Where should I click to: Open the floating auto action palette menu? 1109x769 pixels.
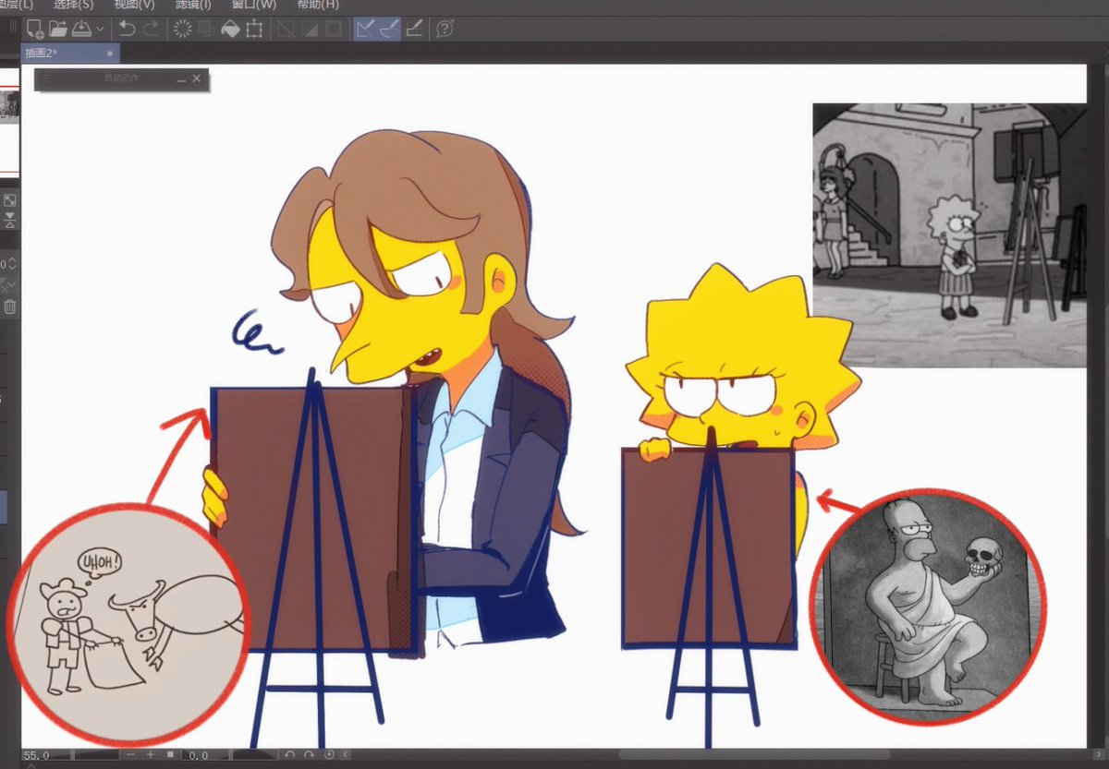[x=46, y=79]
